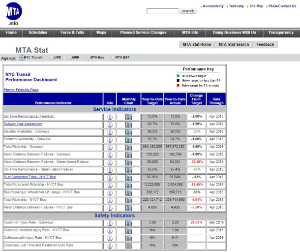Open the Maps menu
Screen dimensions: 300x252
click(101, 32)
